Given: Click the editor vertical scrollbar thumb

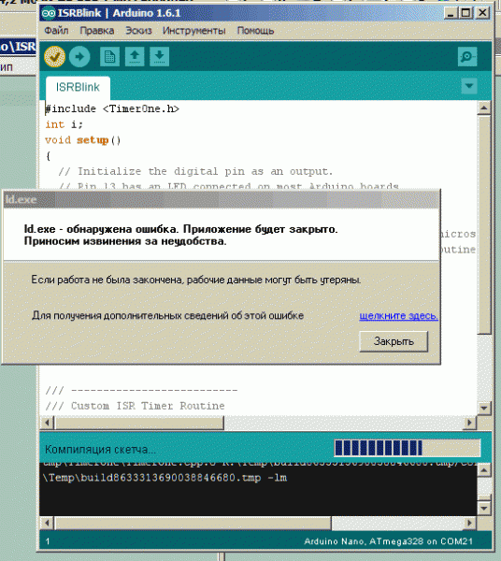Looking at the screenshot, I should click(484, 224).
